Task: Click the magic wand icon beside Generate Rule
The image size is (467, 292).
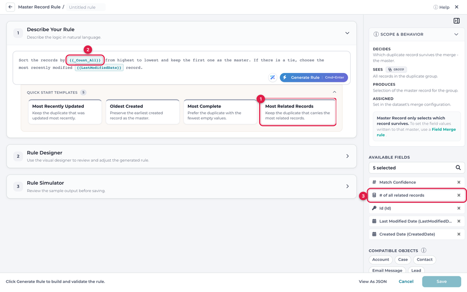Action: [x=273, y=78]
